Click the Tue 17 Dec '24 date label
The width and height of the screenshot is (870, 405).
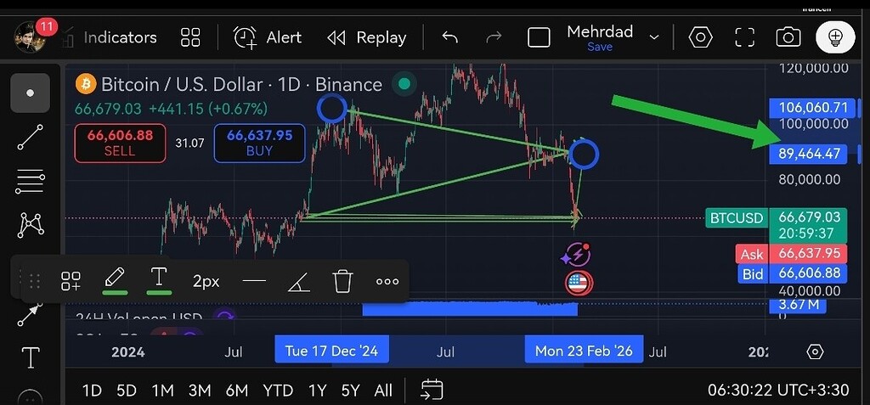tap(332, 351)
